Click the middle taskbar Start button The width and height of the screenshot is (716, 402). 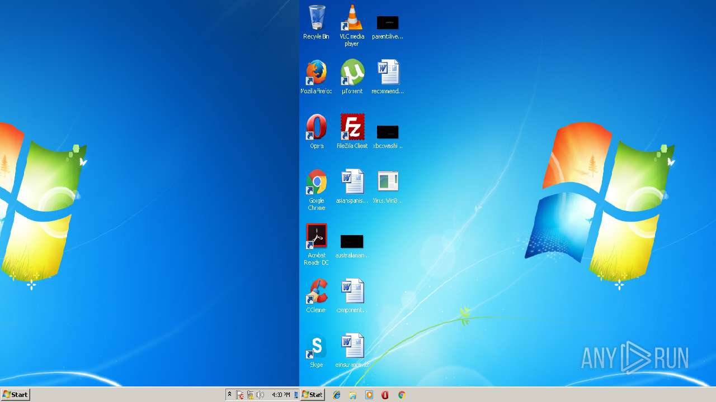312,395
